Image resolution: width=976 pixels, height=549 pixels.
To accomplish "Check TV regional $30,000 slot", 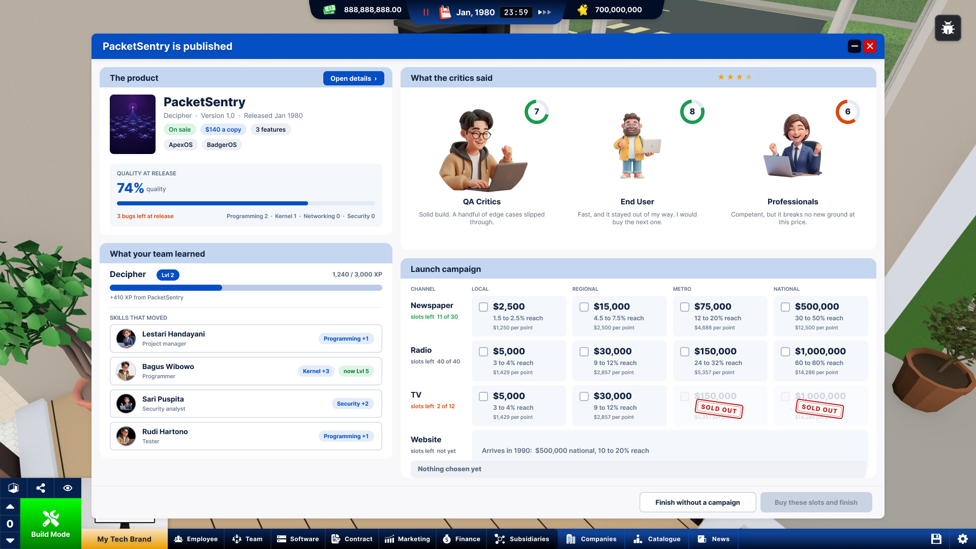I will pos(584,396).
